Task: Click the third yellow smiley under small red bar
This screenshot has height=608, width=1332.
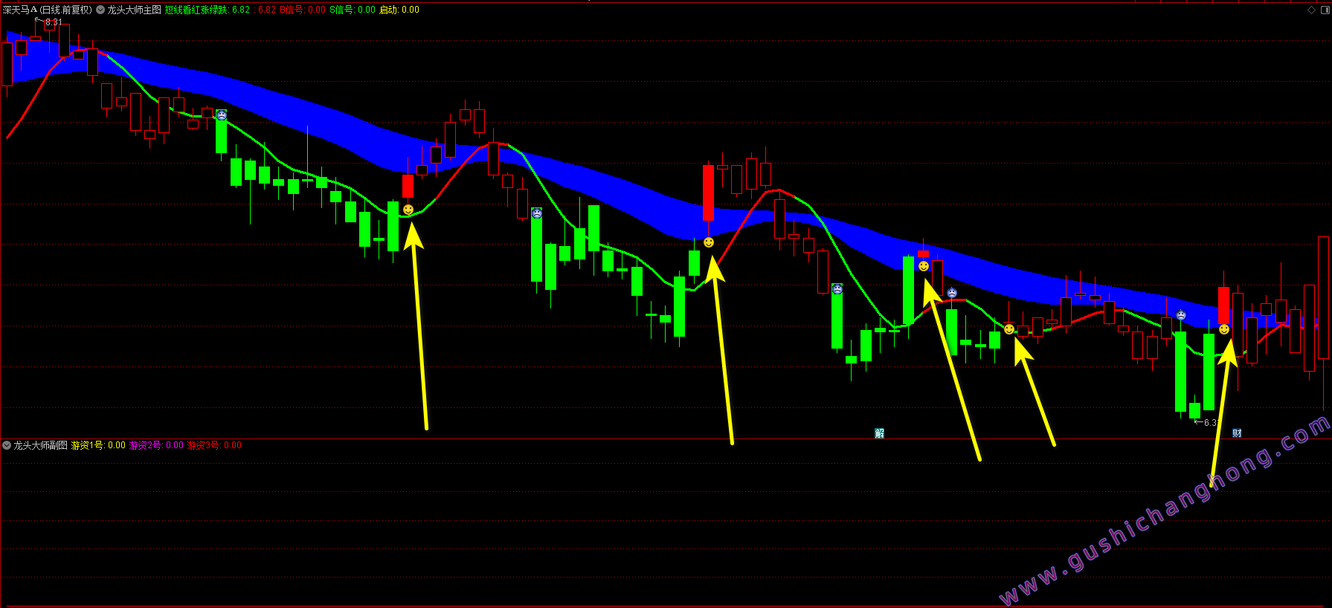Action: tap(924, 266)
